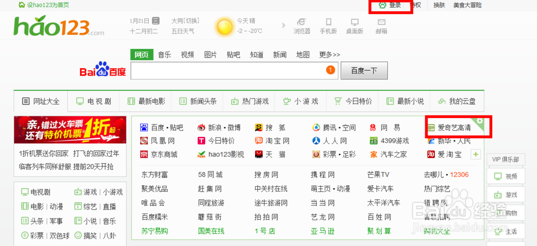
Task: Click the 彩票·足彩 ball icon
Action: click(x=316, y=155)
